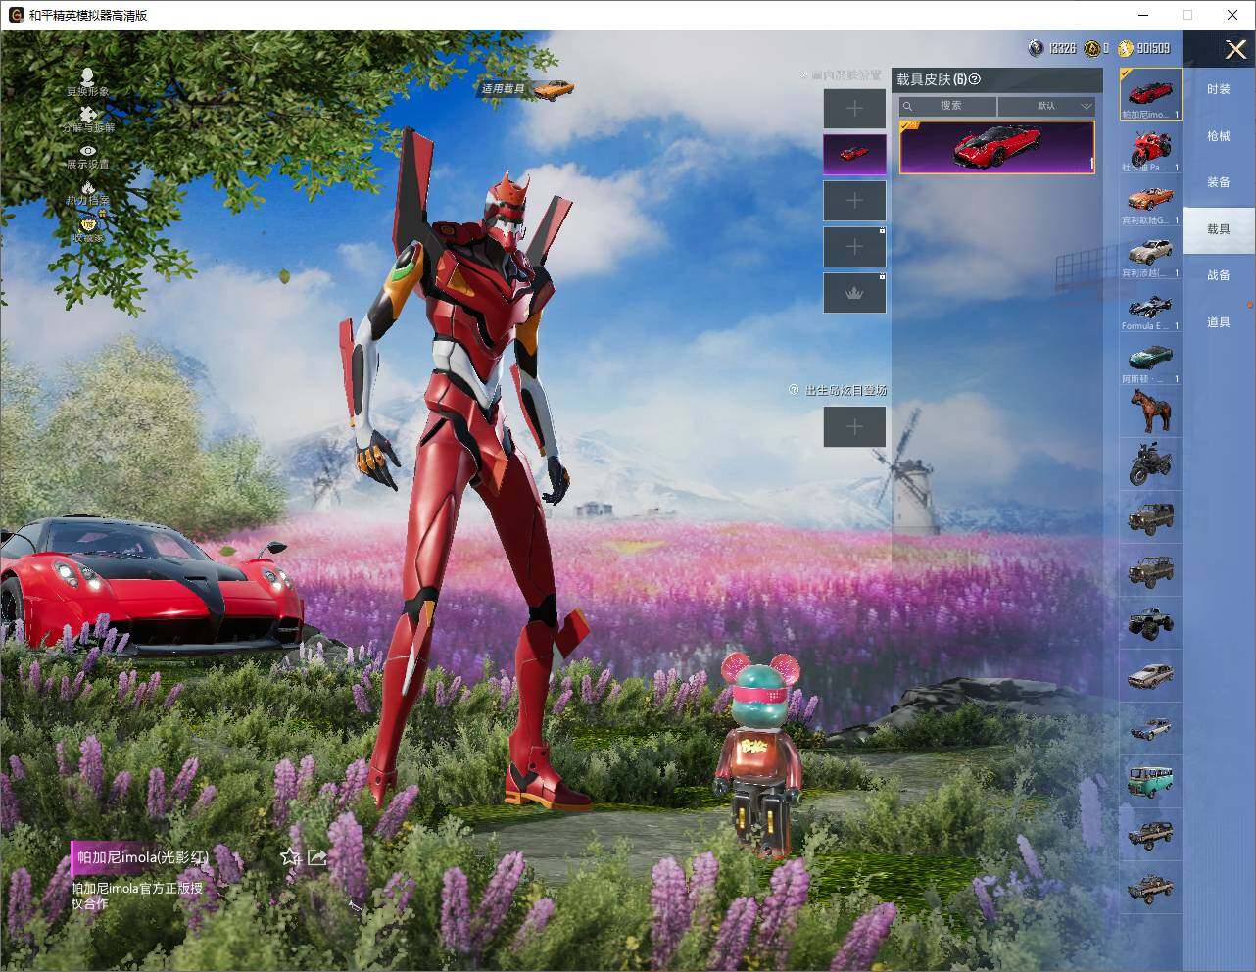The height and width of the screenshot is (972, 1256).
Task: Click the help icon beside 载具皮肤 (6)
Action: click(x=975, y=79)
